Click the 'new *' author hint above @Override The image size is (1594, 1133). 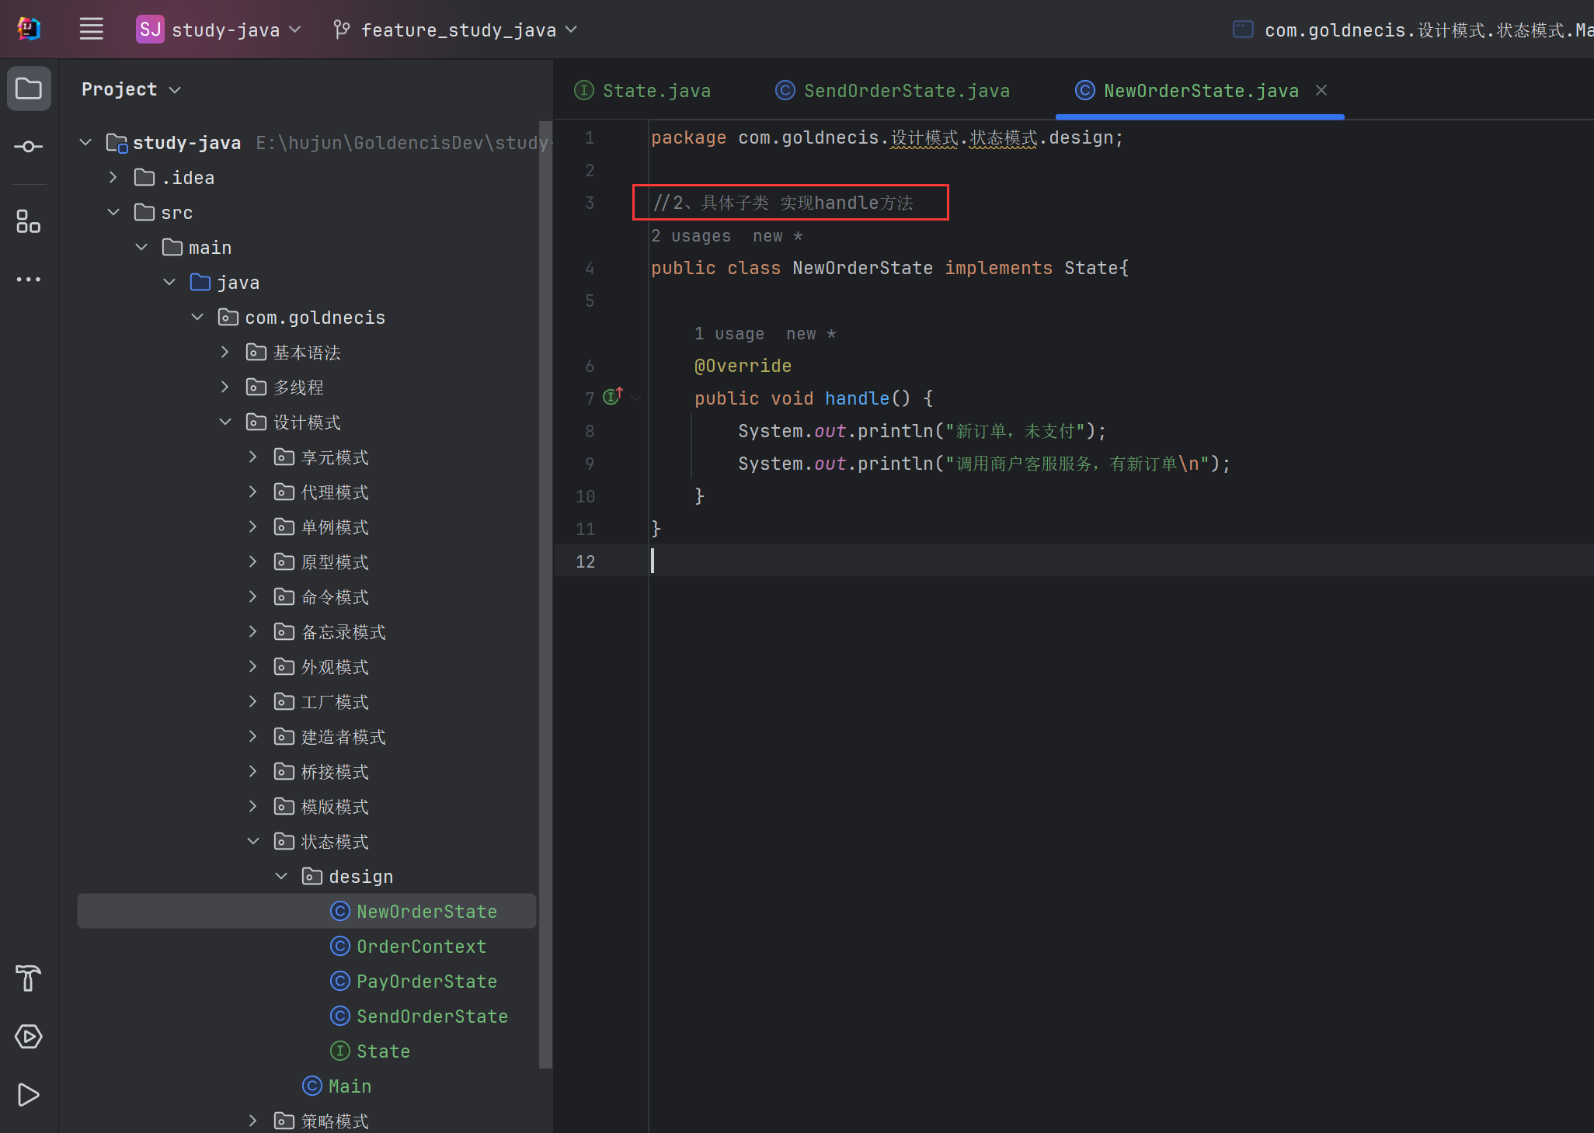[x=811, y=334]
